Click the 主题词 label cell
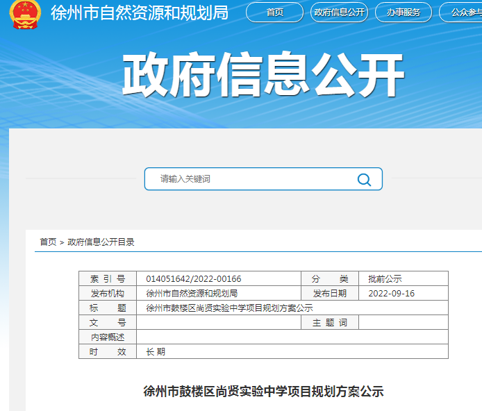 (x=330, y=323)
